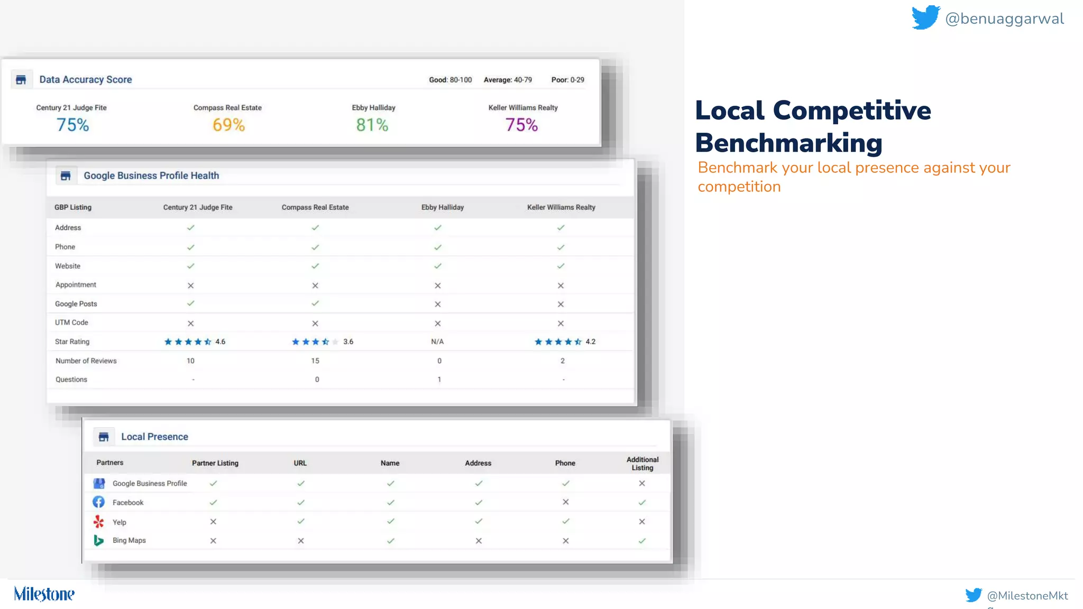1083x609 pixels.
Task: Click the UTM Code row label
Action: [72, 323]
